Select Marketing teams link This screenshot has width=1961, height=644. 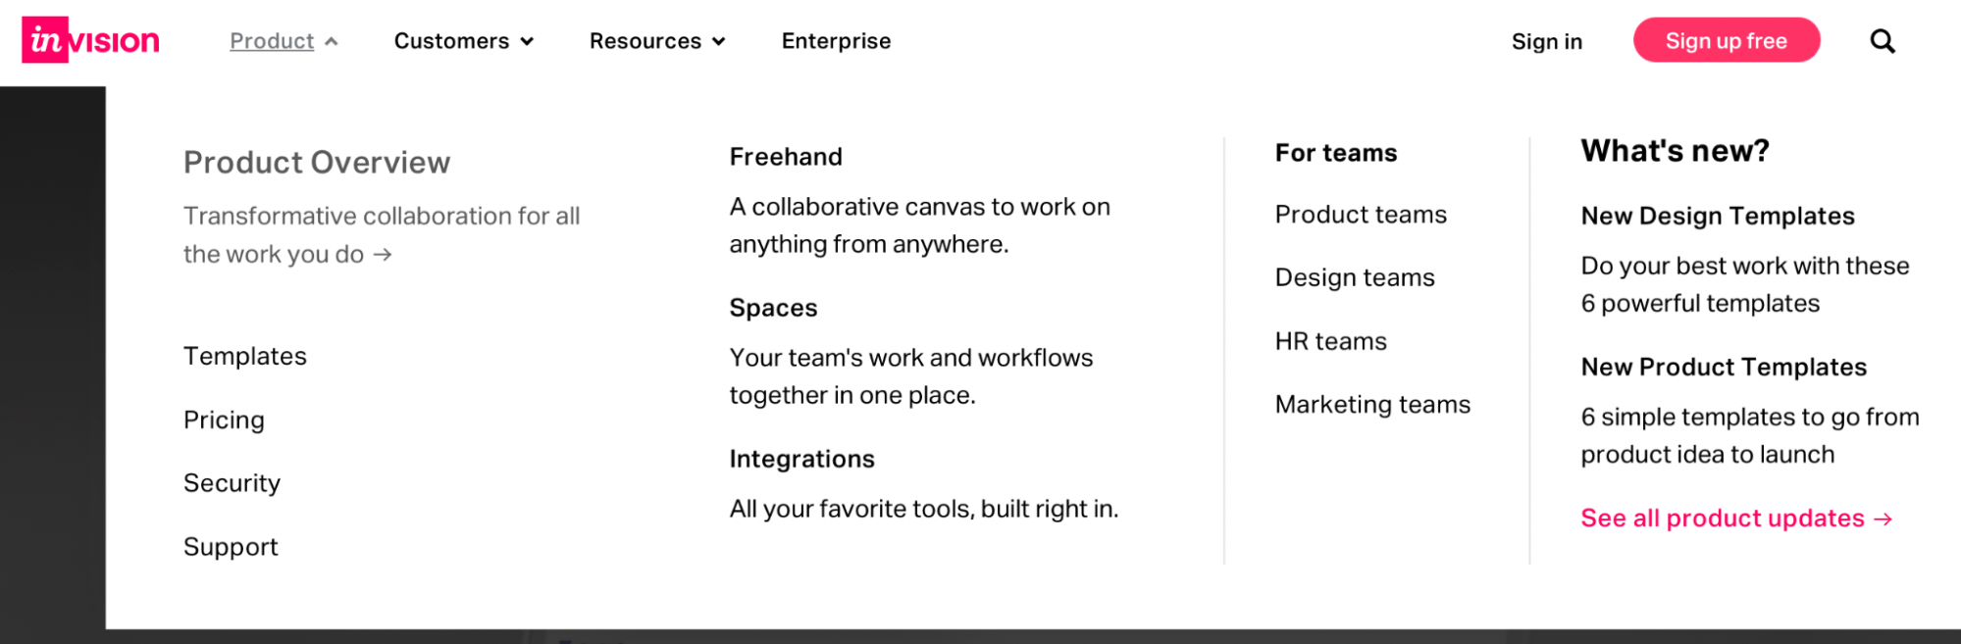coord(1372,405)
